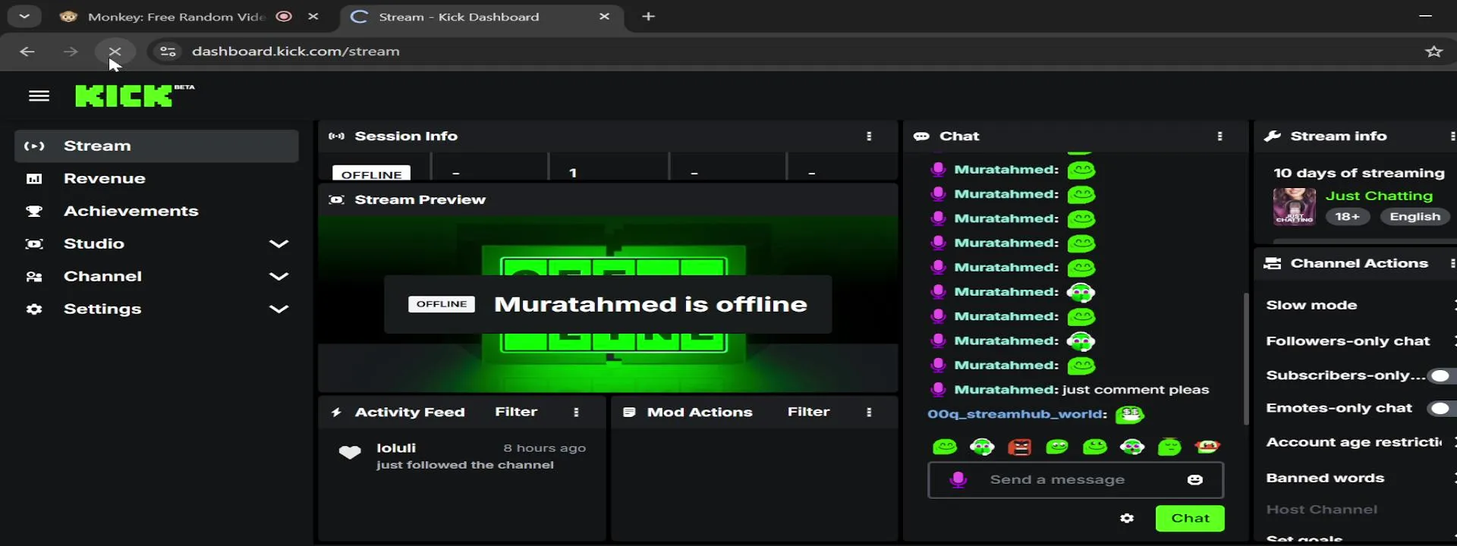1457x546 pixels.
Task: Click the OFFLINE badge in Session Info
Action: [371, 174]
